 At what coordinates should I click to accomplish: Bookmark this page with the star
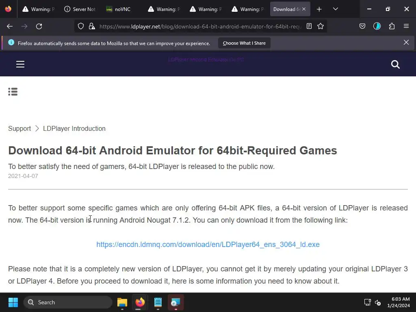click(x=321, y=26)
